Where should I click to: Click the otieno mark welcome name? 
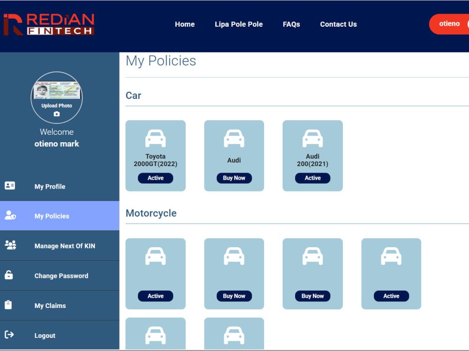point(57,144)
